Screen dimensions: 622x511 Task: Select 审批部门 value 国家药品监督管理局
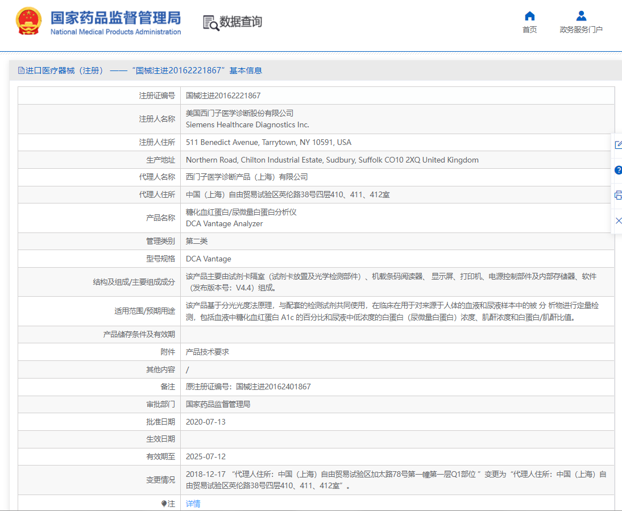tap(218, 404)
